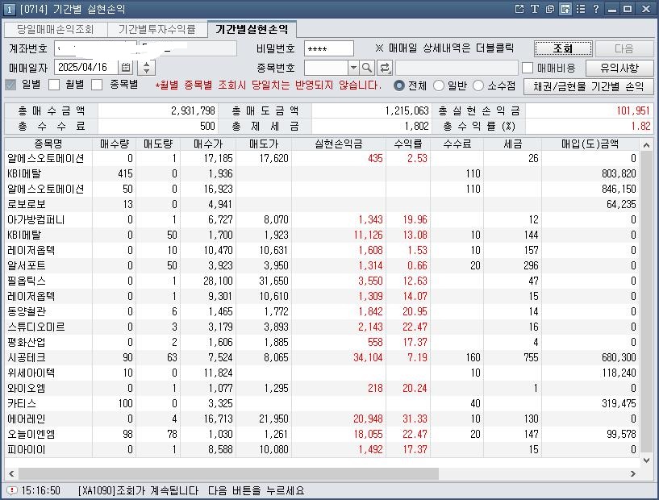659x500 pixels.
Task: Click the add-to-favorites screen icon in title bar
Action: 565,10
